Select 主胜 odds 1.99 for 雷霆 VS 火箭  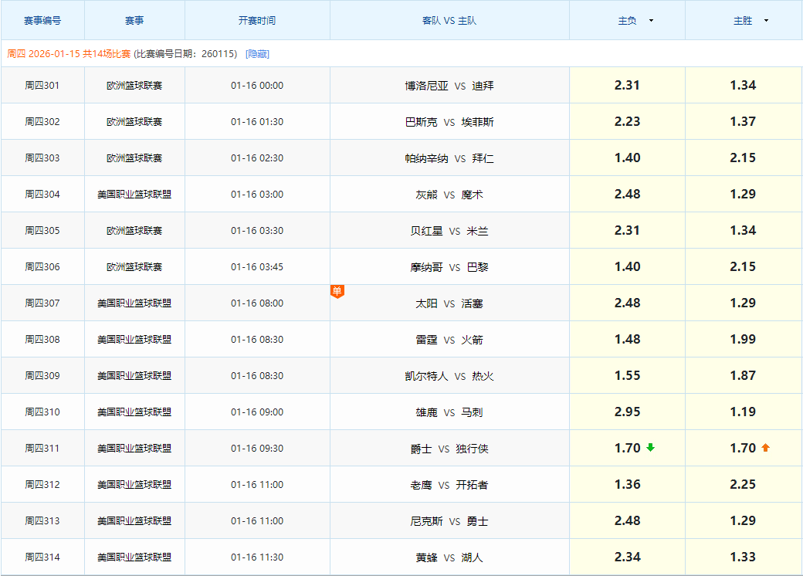(x=743, y=340)
